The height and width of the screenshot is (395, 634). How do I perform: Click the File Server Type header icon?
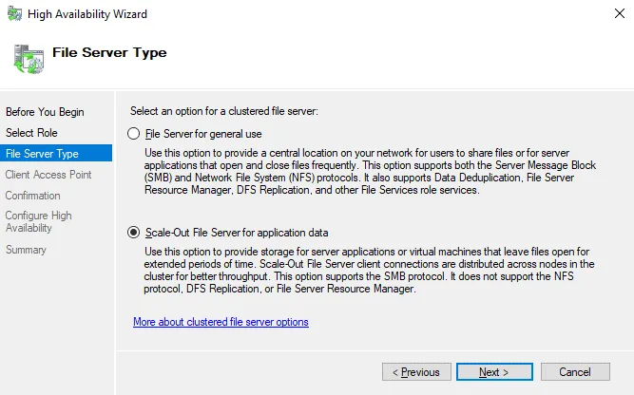point(28,58)
